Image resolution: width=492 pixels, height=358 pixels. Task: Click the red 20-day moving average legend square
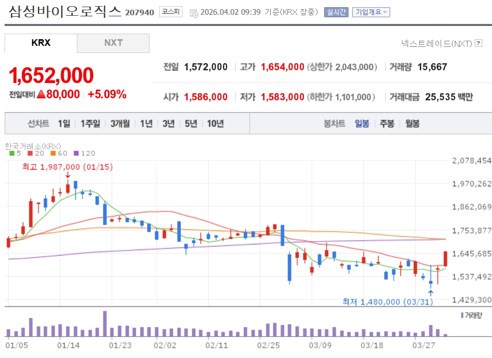(x=30, y=153)
